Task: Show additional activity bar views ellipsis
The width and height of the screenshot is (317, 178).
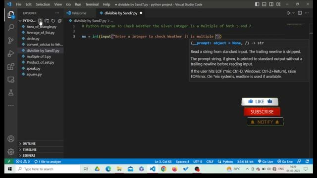Action: pos(11,105)
